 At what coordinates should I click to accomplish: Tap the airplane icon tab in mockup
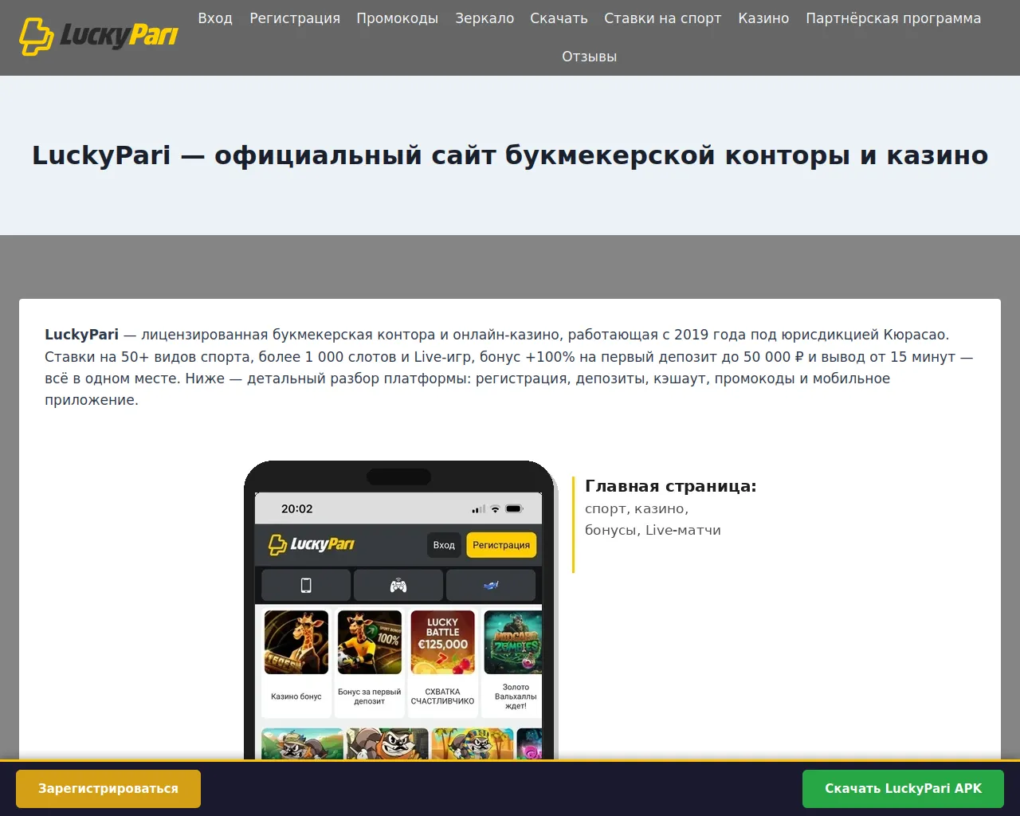click(491, 586)
